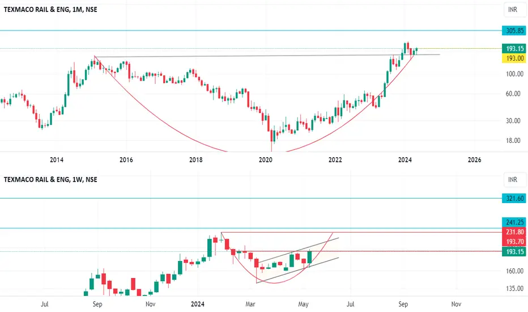Click the 2016 label on the time axis
This screenshot has height=312, width=528.
coord(126,160)
